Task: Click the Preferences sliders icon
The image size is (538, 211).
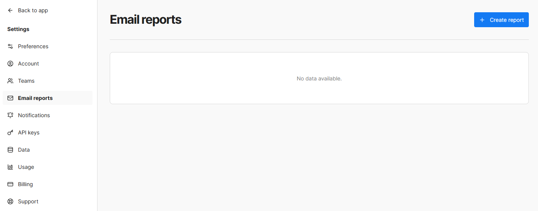Action: (10, 46)
